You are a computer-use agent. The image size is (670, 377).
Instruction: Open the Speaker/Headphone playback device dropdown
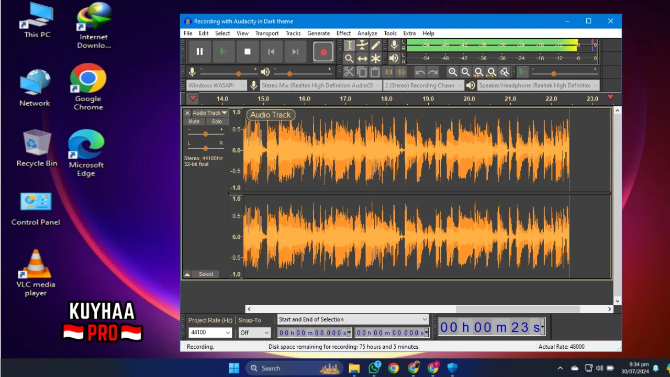click(539, 85)
